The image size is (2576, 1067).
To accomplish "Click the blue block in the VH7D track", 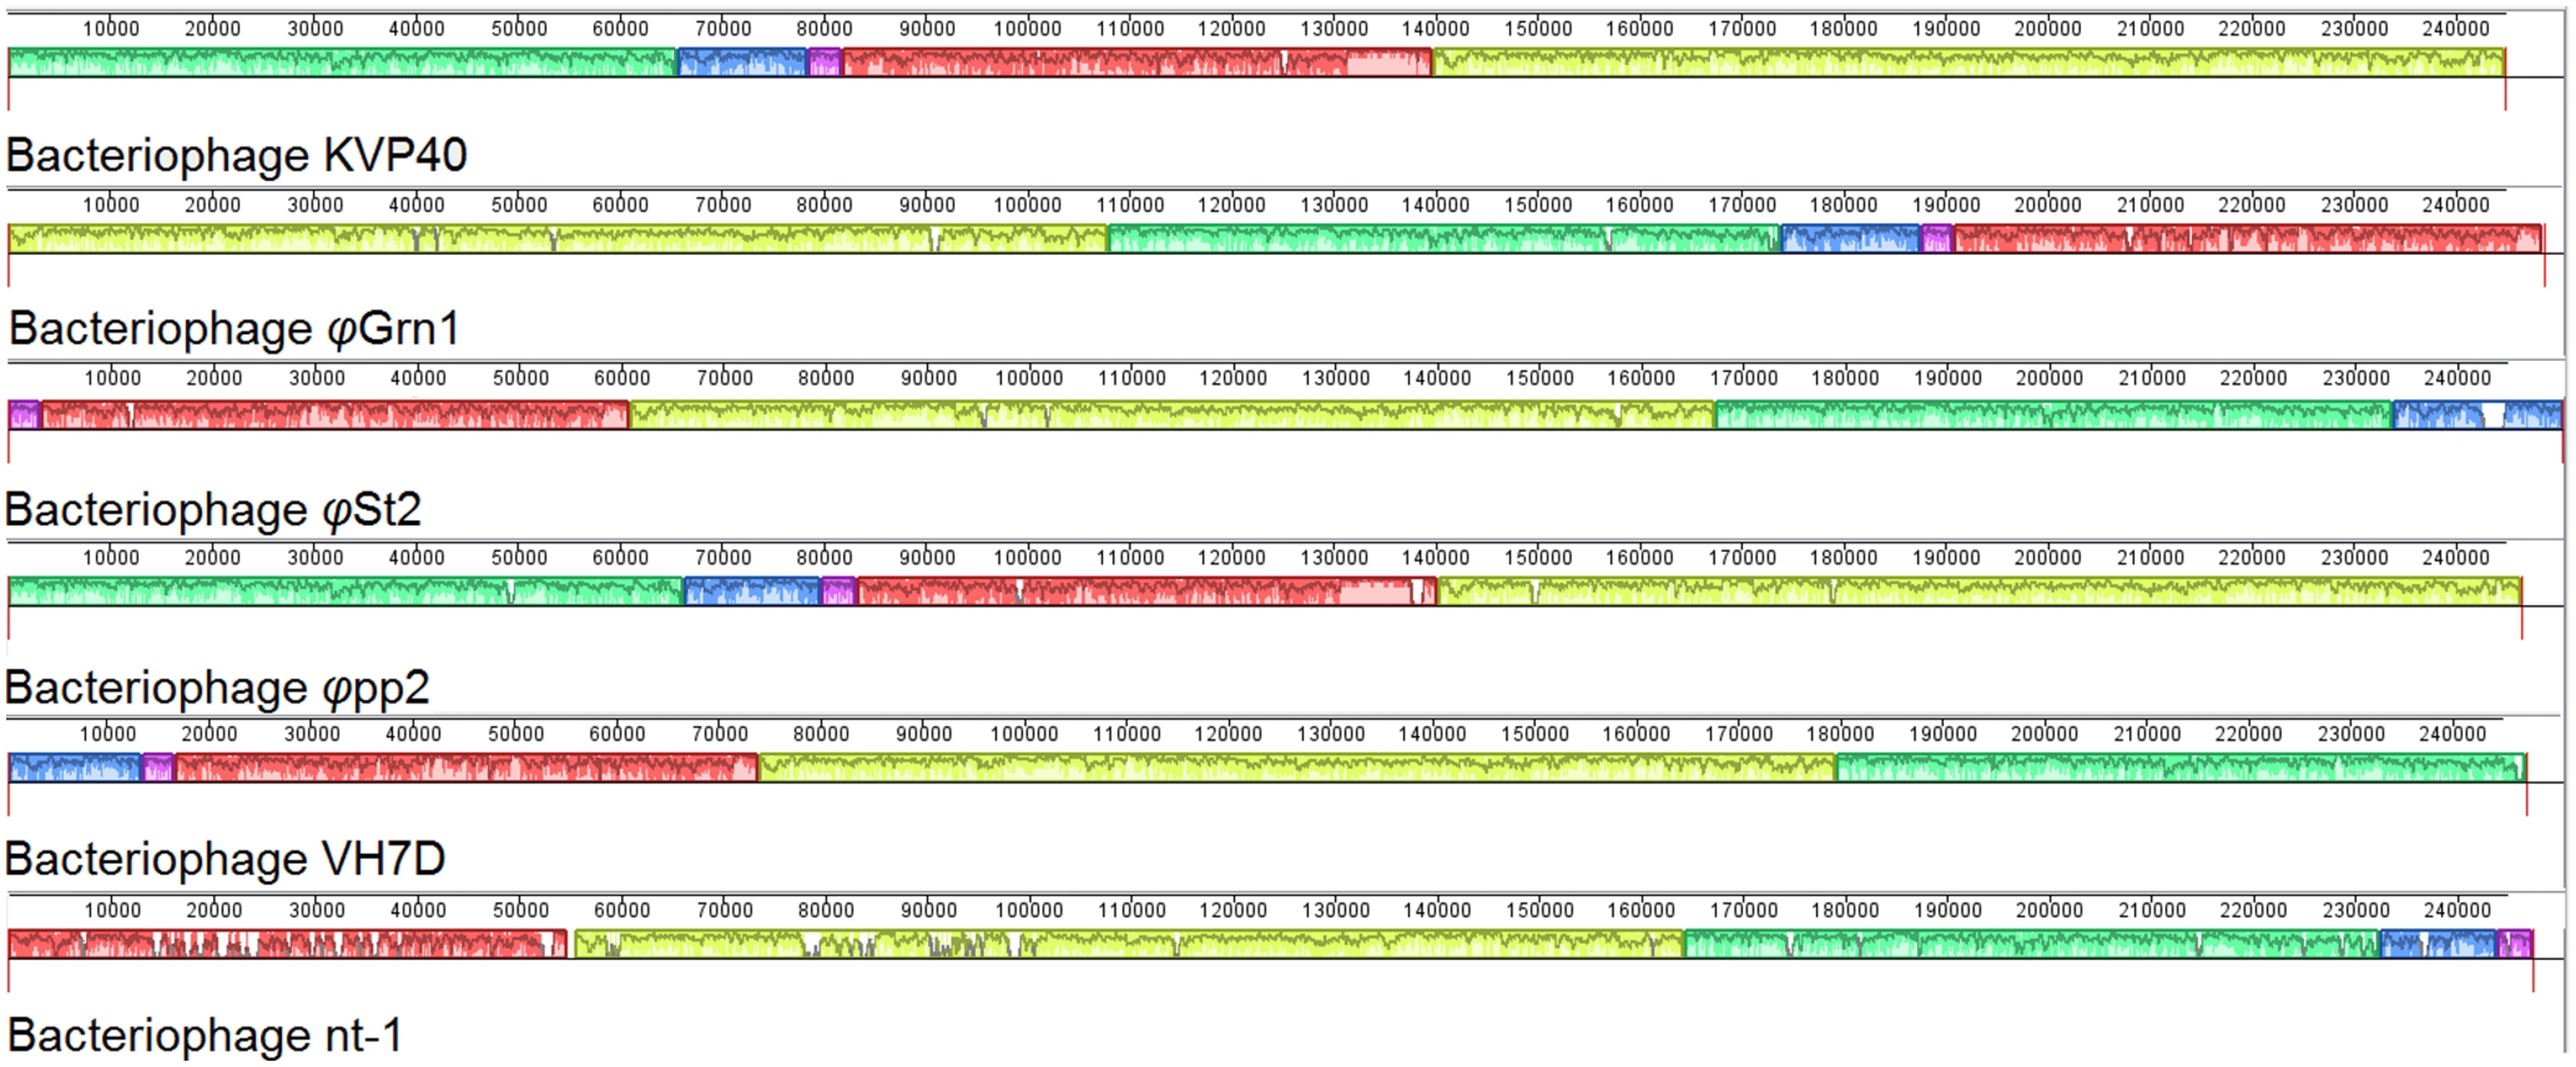I will click(x=75, y=768).
